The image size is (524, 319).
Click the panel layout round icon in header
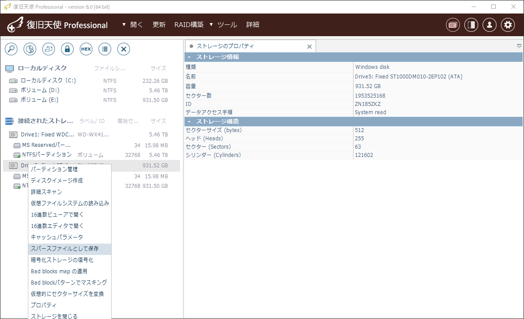click(471, 25)
